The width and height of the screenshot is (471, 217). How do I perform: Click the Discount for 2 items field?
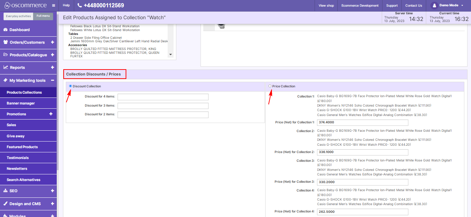163,115
